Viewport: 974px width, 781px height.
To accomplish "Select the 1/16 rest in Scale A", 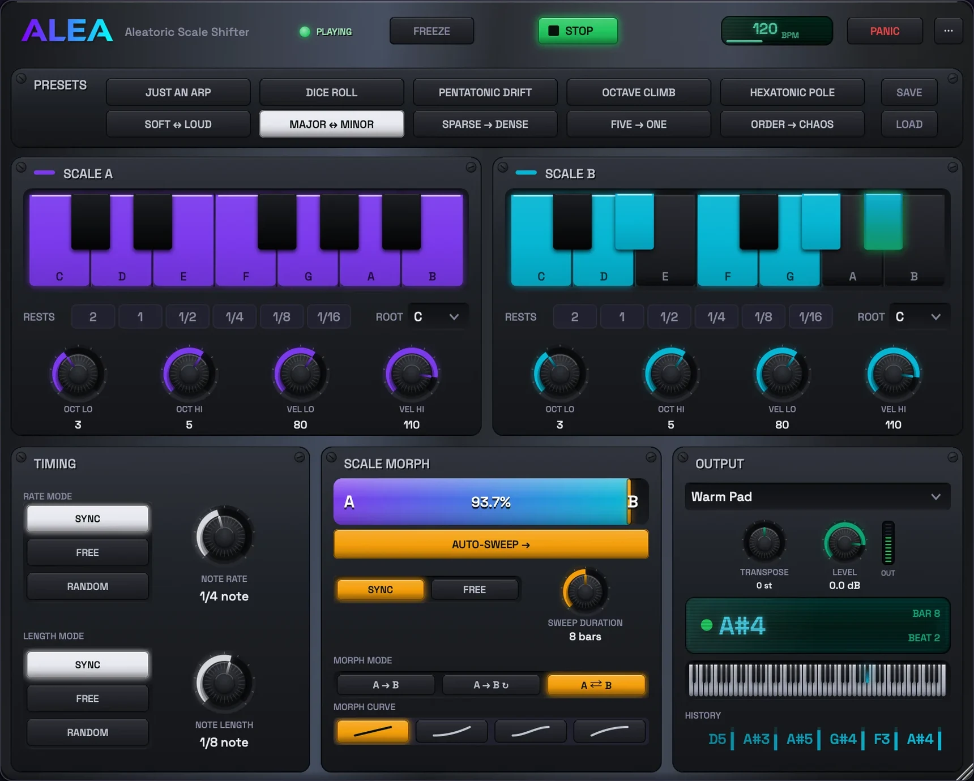I will click(x=328, y=316).
